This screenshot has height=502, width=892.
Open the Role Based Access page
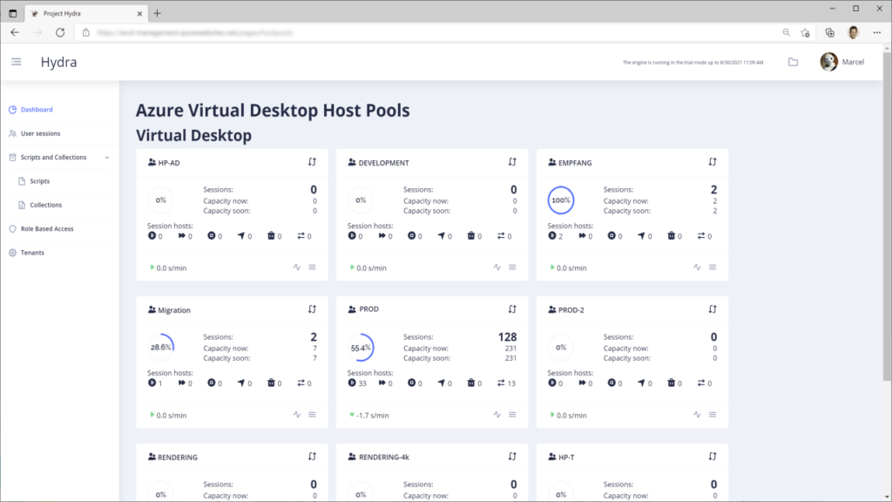click(47, 229)
